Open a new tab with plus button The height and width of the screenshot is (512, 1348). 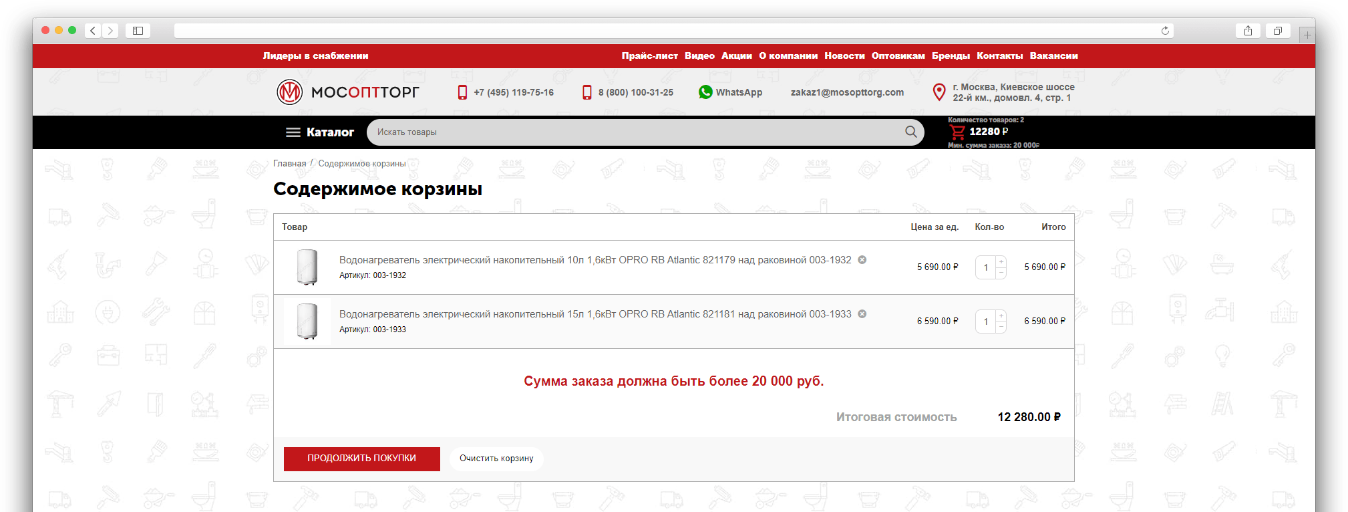coord(1307,35)
